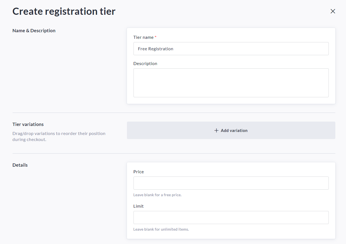Close the Create registration tier dialog
Image resolution: width=346 pixels, height=244 pixels.
pos(333,11)
